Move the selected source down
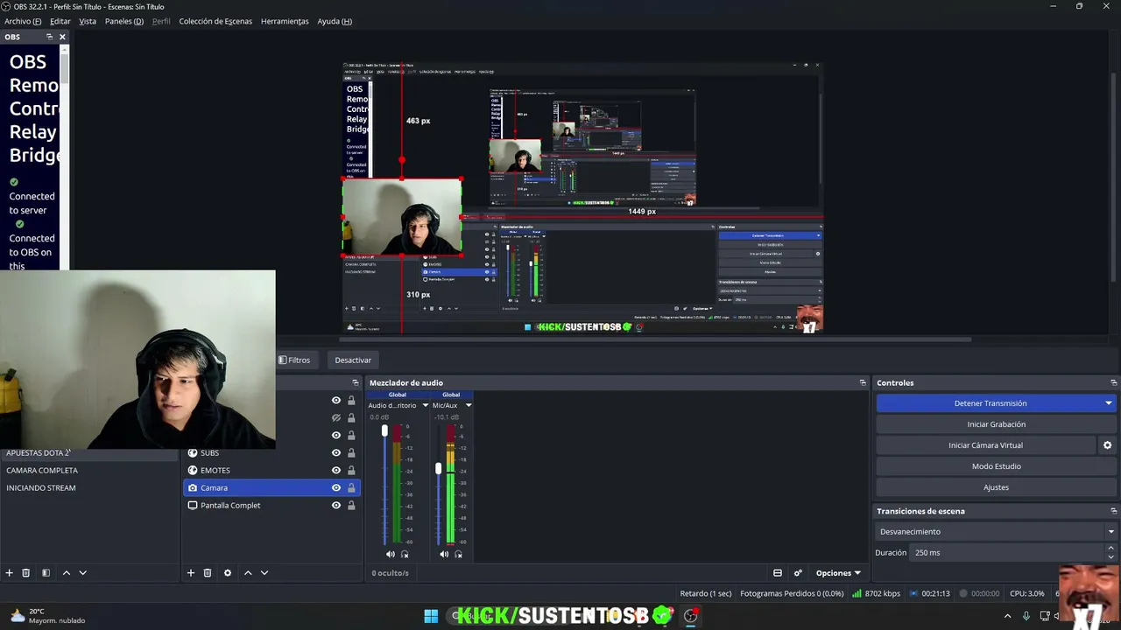Screen dimensions: 1121x630 click(264, 573)
